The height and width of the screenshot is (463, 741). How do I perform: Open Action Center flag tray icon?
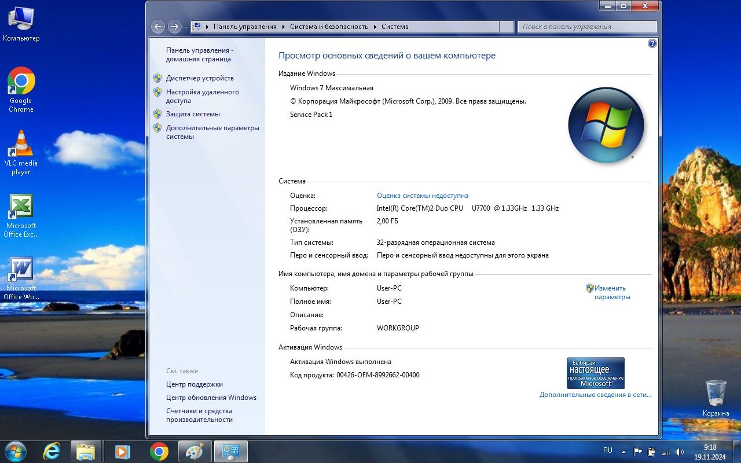(x=638, y=451)
